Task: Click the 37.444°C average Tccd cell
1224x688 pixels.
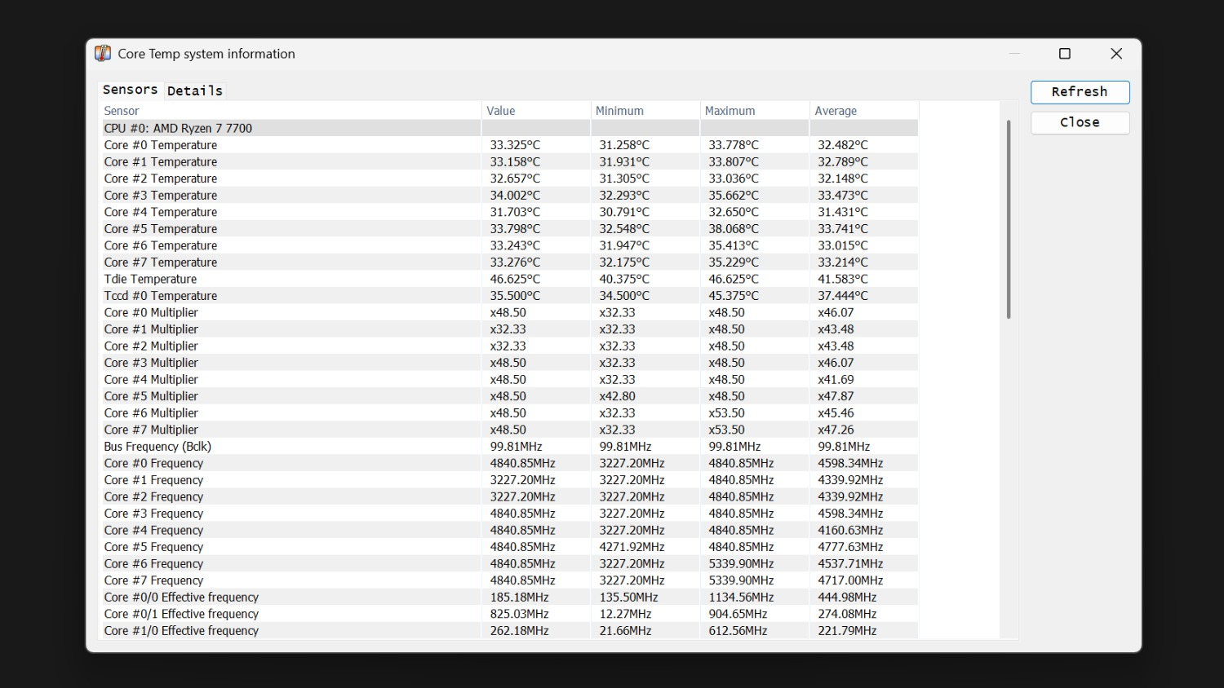Action: click(x=843, y=295)
